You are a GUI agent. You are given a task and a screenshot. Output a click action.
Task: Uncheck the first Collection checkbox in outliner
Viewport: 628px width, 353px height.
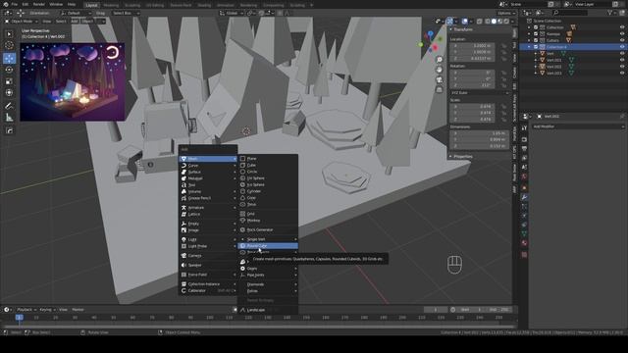click(536, 27)
